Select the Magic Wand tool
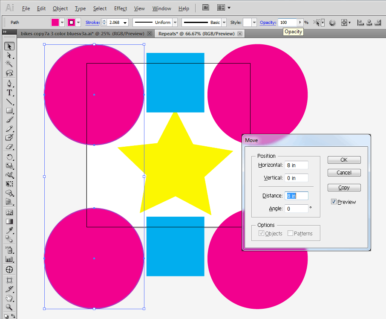The height and width of the screenshot is (319, 386). pos(9,64)
